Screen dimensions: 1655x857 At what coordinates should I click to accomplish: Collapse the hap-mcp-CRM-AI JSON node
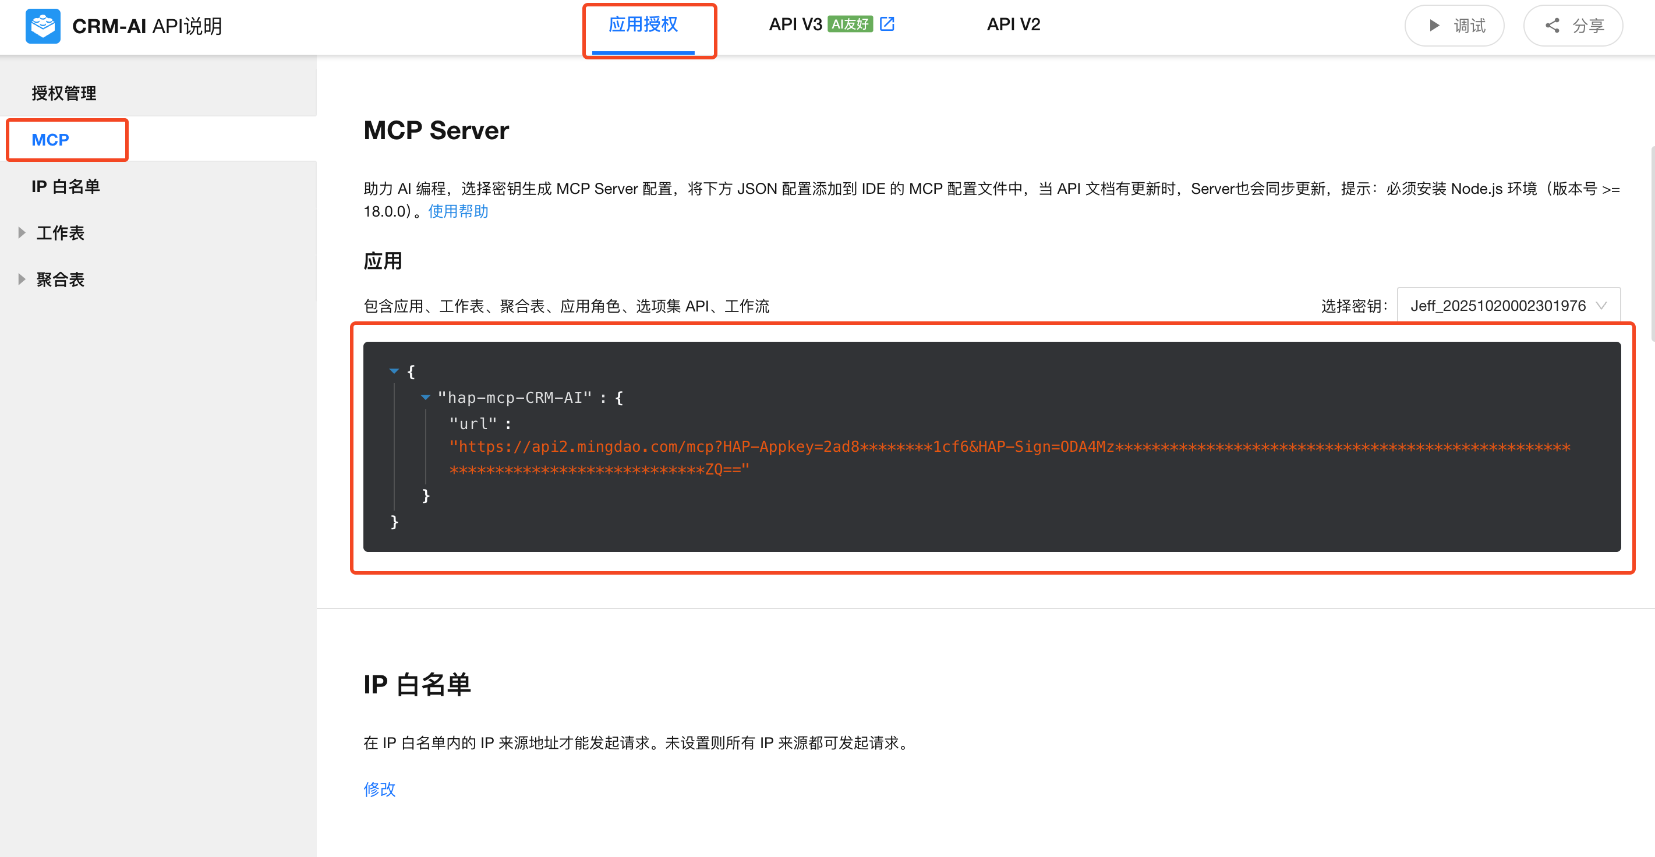tap(425, 398)
